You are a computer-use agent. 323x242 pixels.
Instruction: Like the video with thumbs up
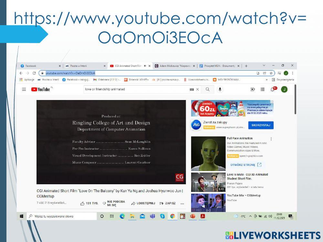point(83,203)
